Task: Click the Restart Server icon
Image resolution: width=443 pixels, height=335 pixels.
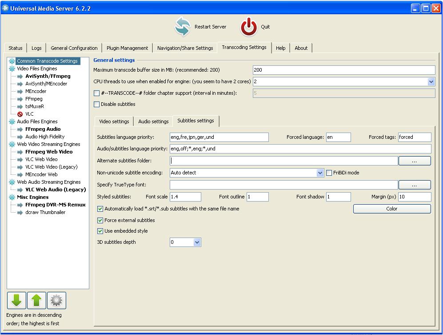Action: (x=182, y=27)
